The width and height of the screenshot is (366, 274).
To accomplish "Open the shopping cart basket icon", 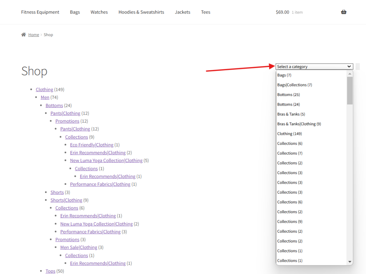I will point(343,12).
